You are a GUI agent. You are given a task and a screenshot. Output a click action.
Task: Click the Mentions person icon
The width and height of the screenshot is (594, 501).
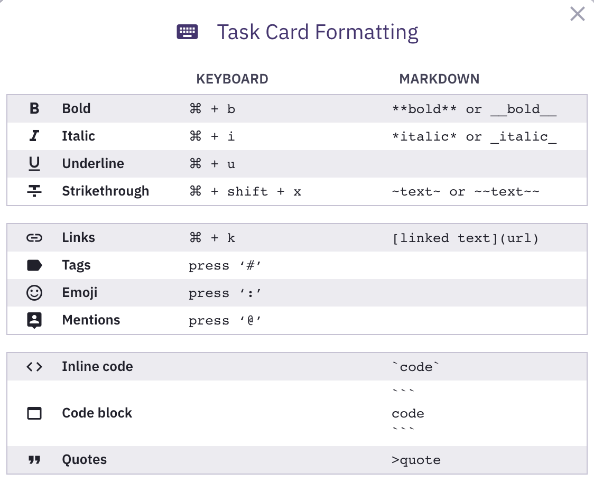[34, 321]
